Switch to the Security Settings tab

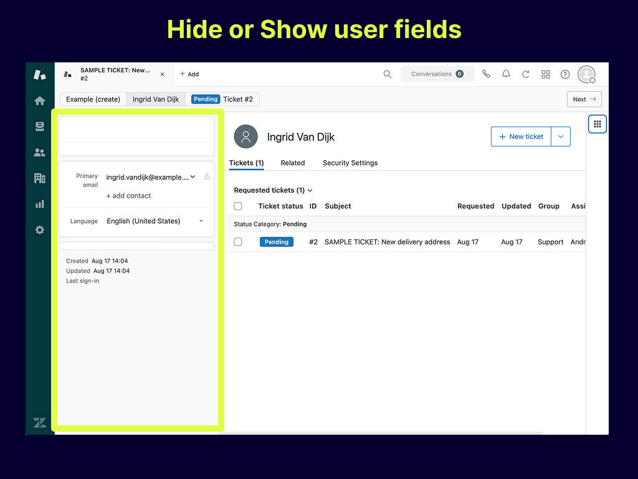350,163
